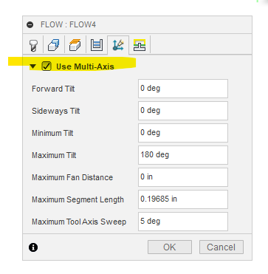Click the Sideways Tilt label
Screen dimensions: 268x274
coord(56,111)
